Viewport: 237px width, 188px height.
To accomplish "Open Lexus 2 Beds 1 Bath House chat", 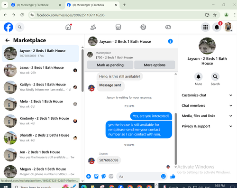I will point(40,70).
